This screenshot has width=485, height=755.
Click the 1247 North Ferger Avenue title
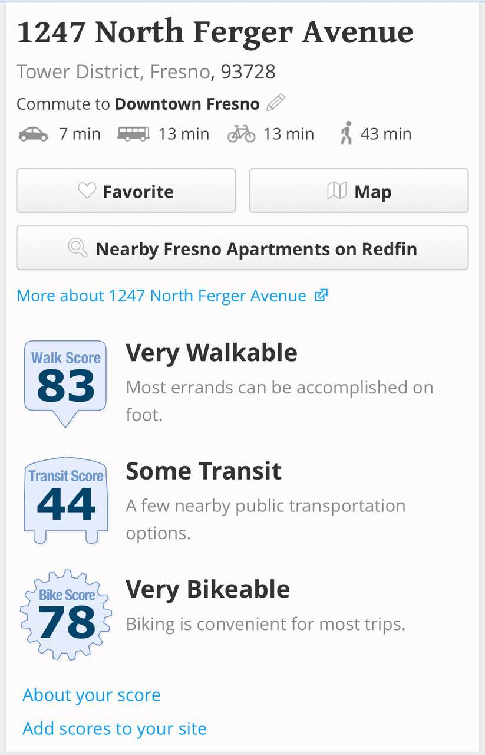tap(215, 33)
